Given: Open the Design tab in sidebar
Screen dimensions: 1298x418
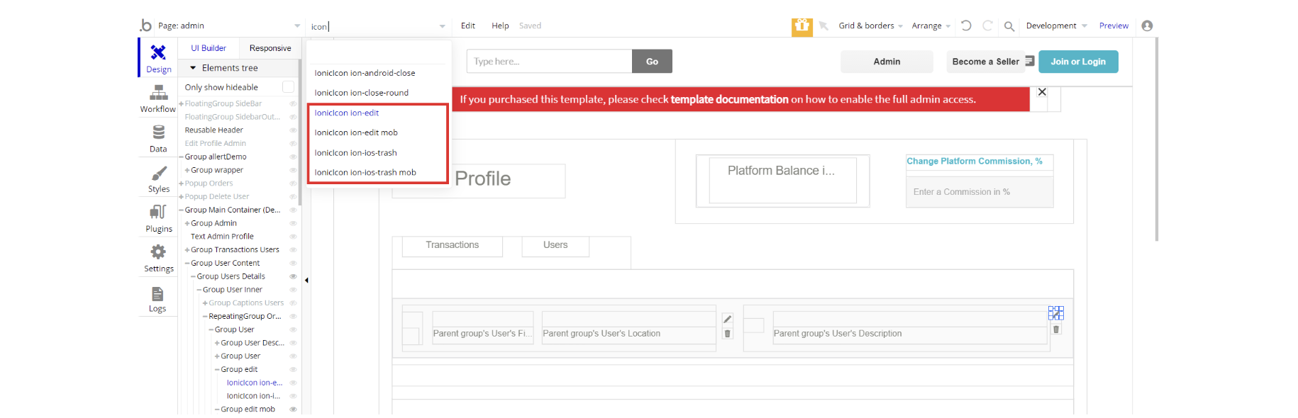Looking at the screenshot, I should [158, 58].
